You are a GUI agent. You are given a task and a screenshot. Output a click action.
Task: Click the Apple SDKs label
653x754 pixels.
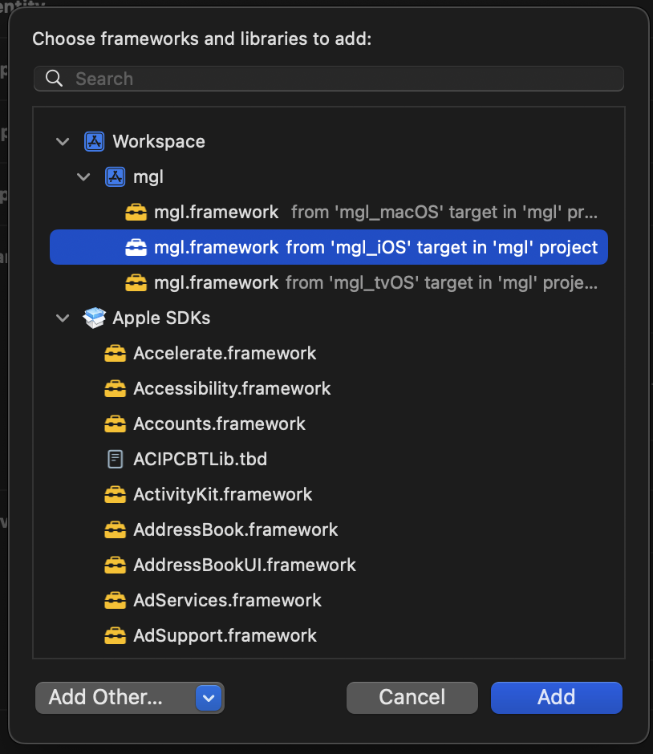coord(161,318)
